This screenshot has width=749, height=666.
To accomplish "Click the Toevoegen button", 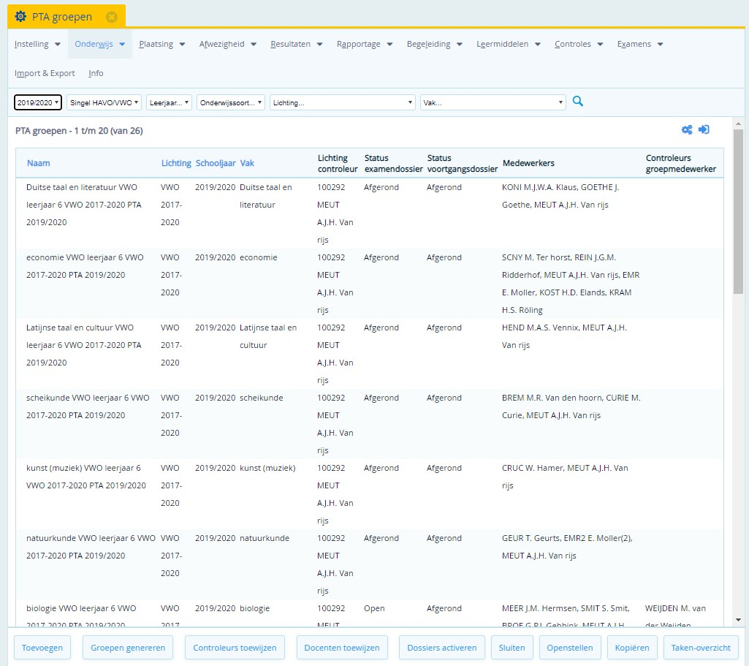I will (x=42, y=648).
